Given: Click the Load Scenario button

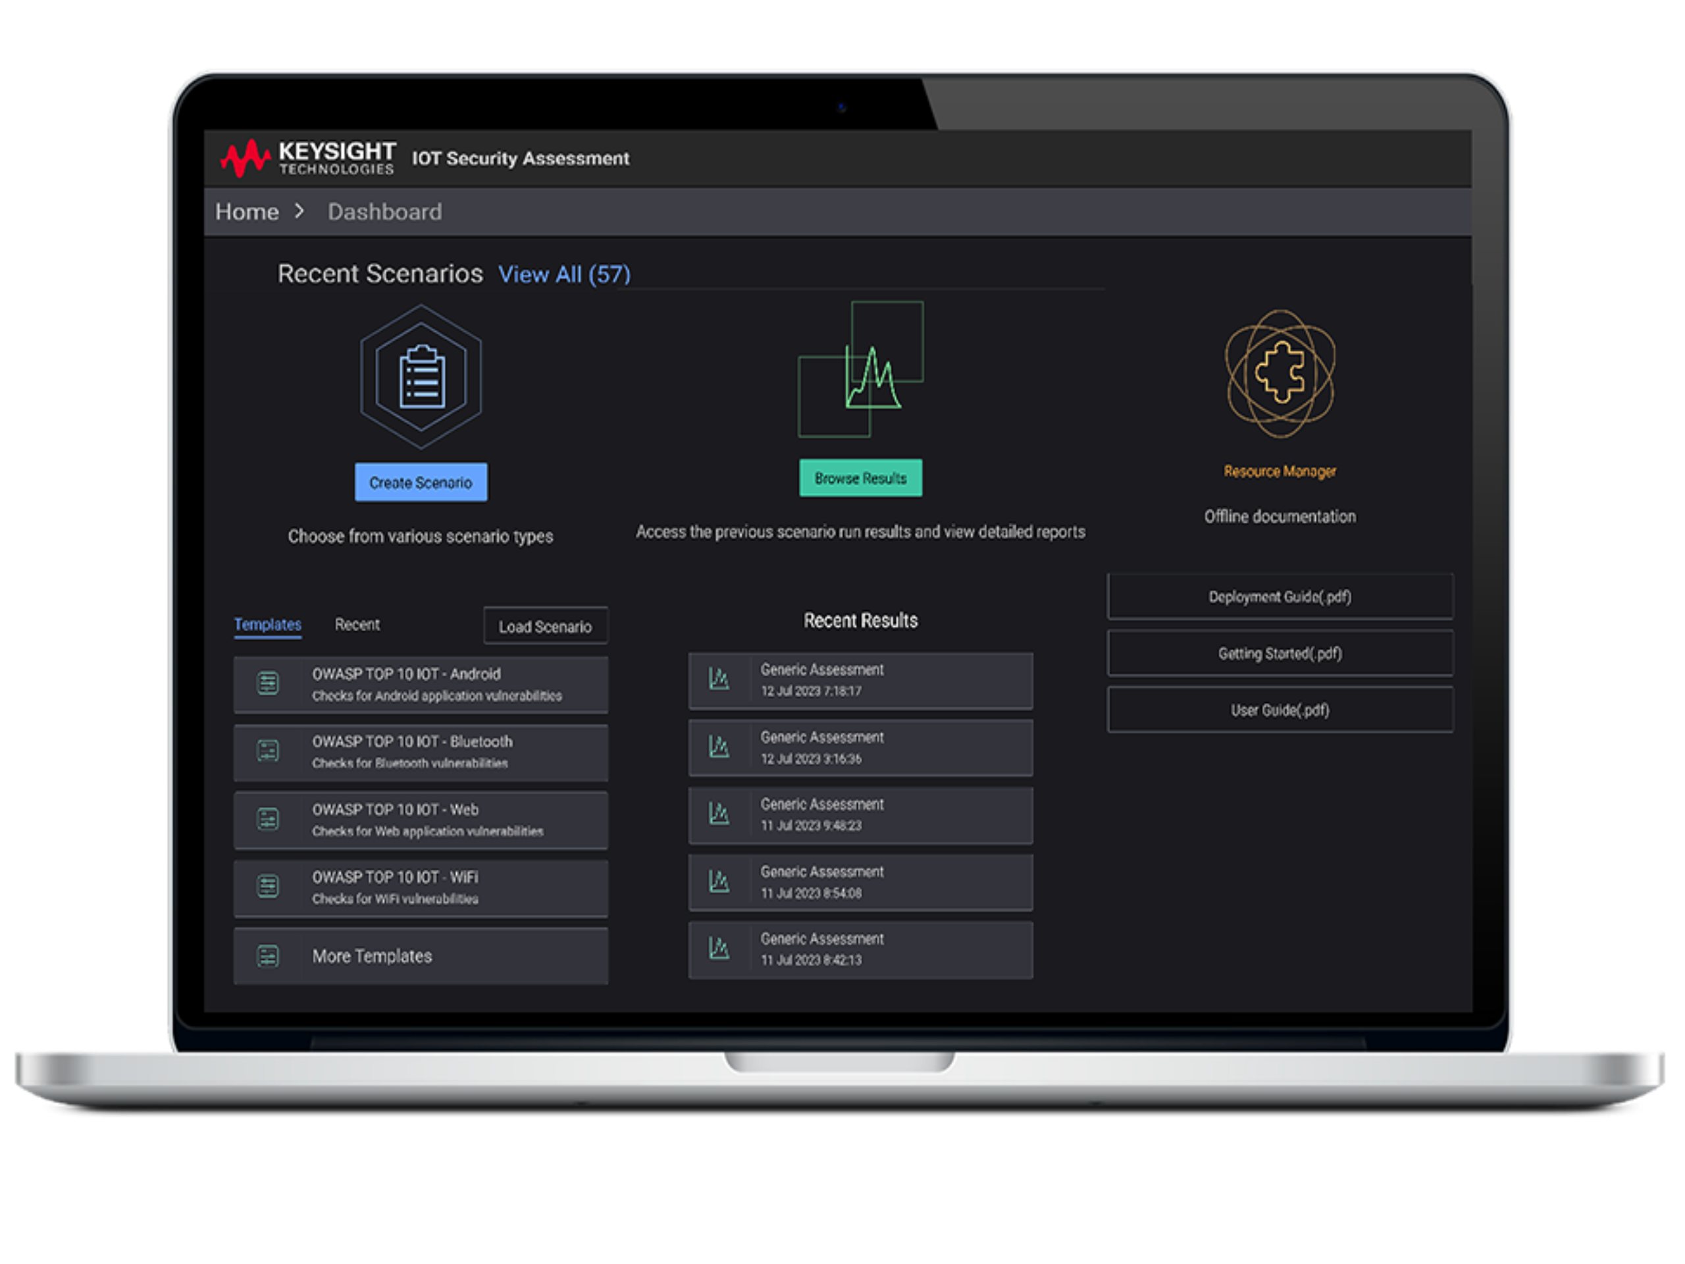Looking at the screenshot, I should click(544, 625).
